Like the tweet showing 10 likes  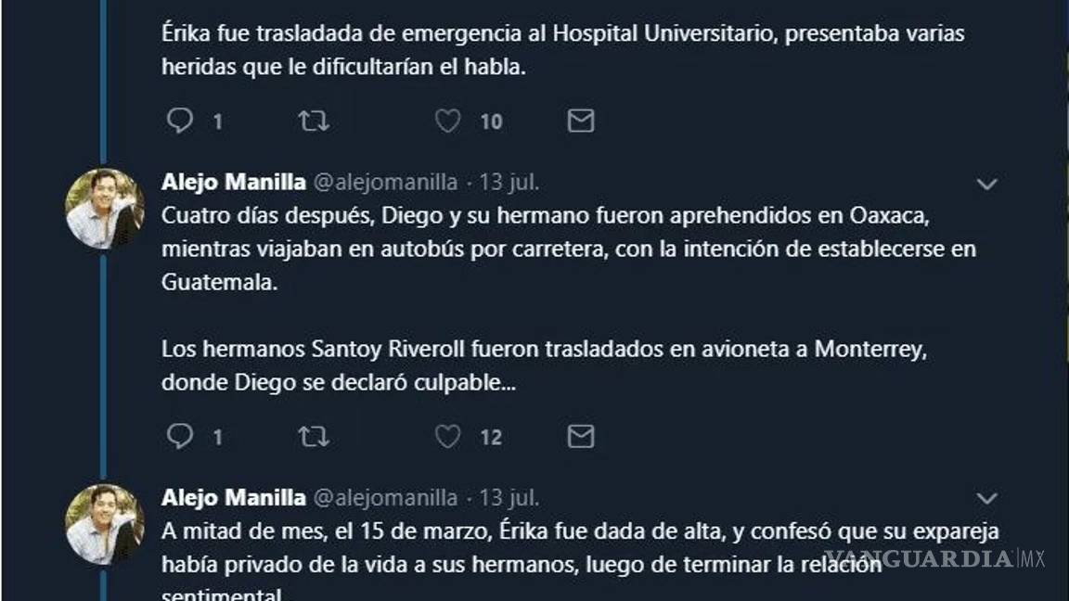pos(448,121)
